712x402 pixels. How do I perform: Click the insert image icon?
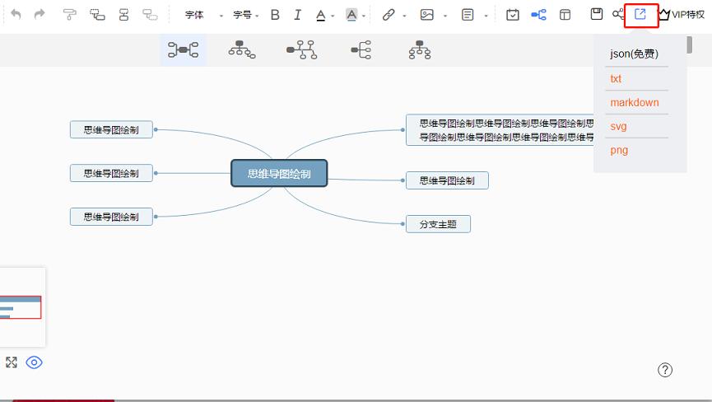tap(426, 15)
